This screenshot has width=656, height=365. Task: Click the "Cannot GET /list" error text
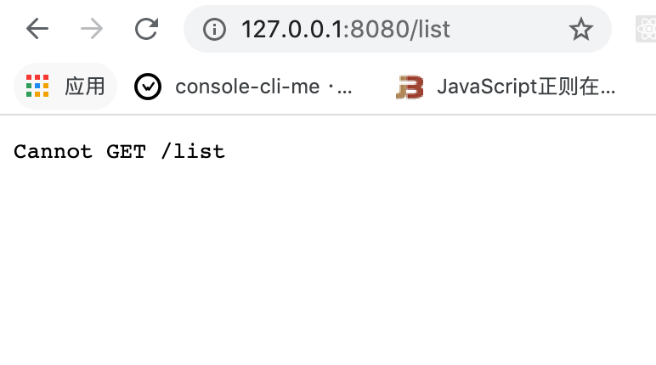[x=119, y=152]
